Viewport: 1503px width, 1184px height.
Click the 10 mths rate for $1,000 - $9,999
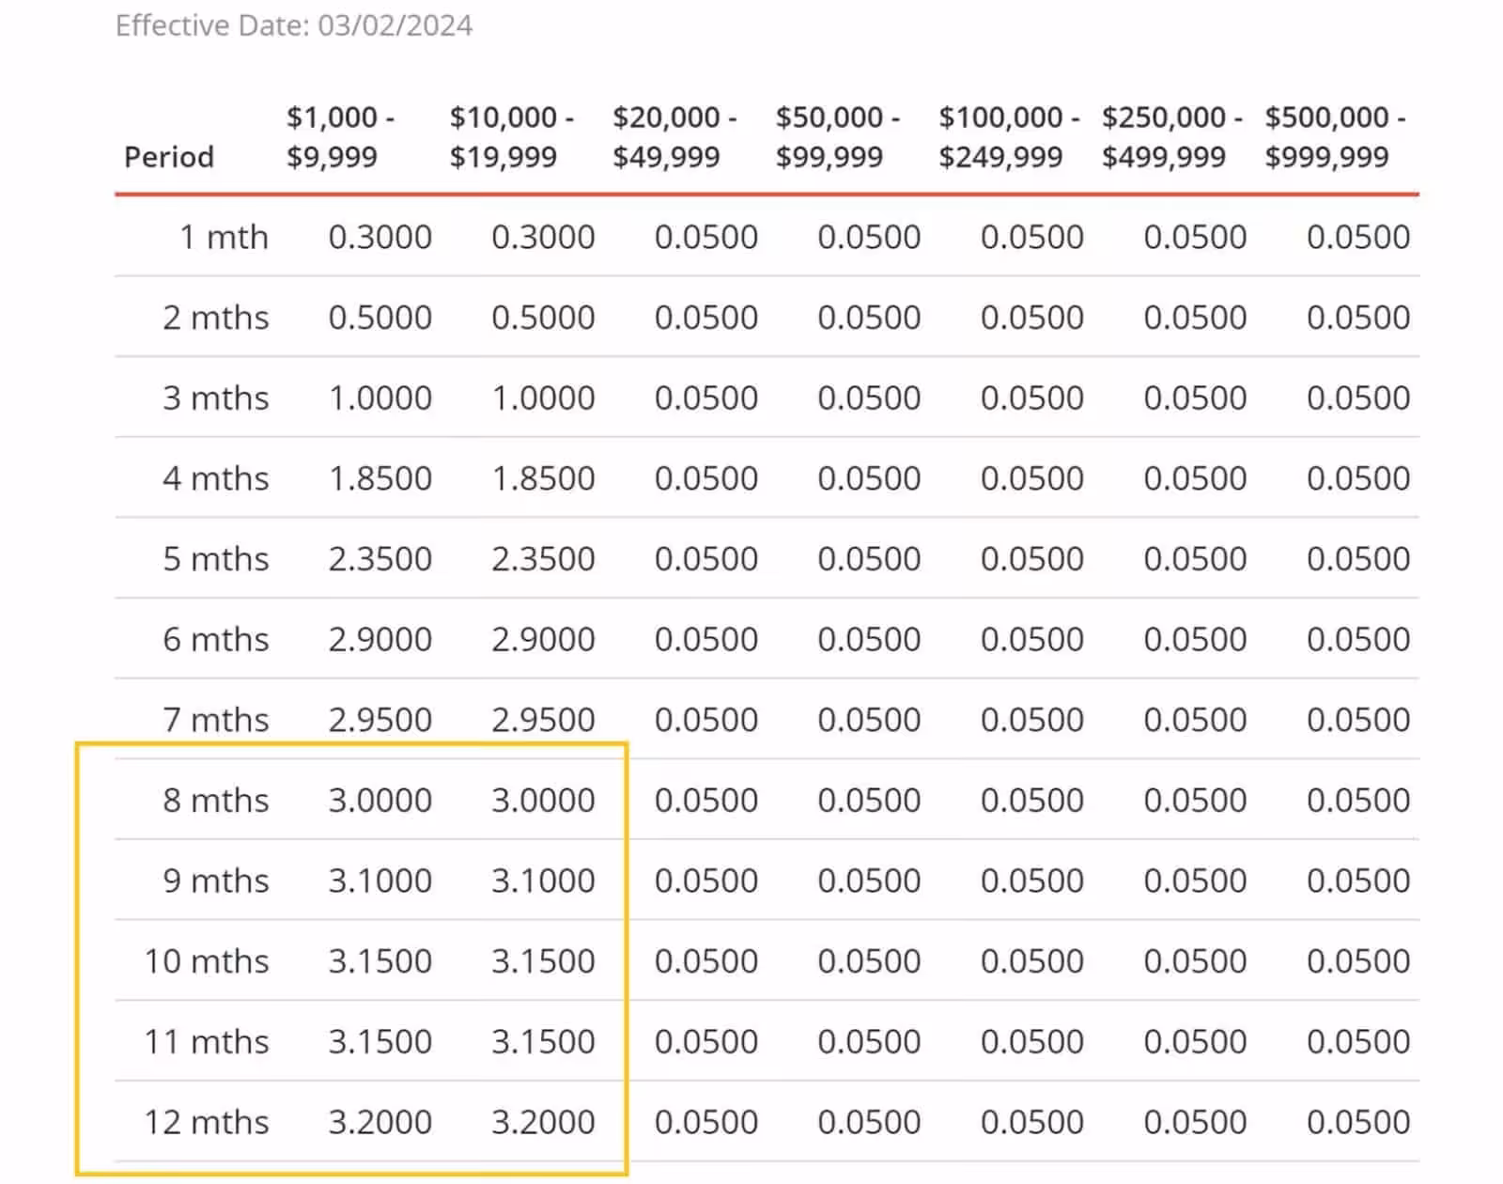[x=380, y=961]
